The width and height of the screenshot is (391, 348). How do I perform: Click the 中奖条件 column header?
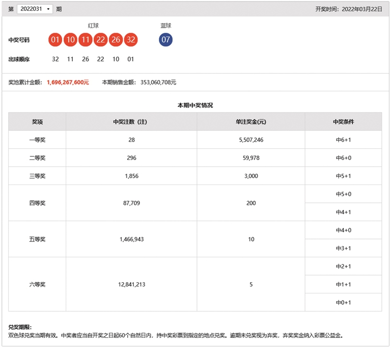(x=343, y=122)
